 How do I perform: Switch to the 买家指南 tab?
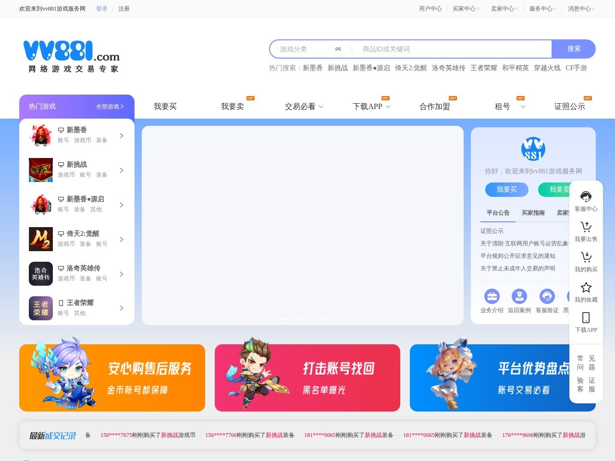click(x=533, y=213)
